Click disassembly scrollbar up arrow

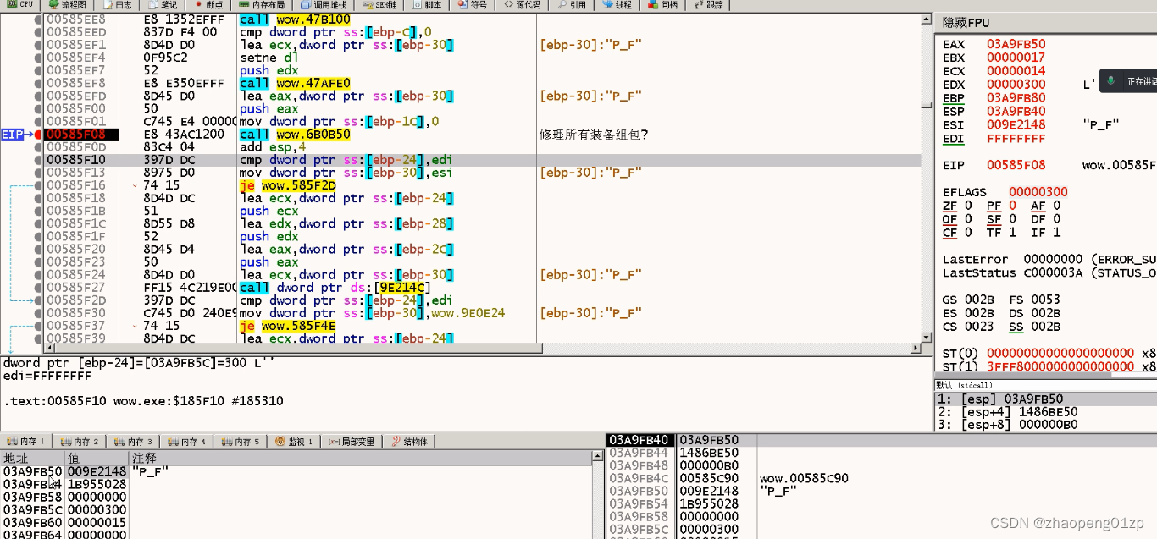926,19
